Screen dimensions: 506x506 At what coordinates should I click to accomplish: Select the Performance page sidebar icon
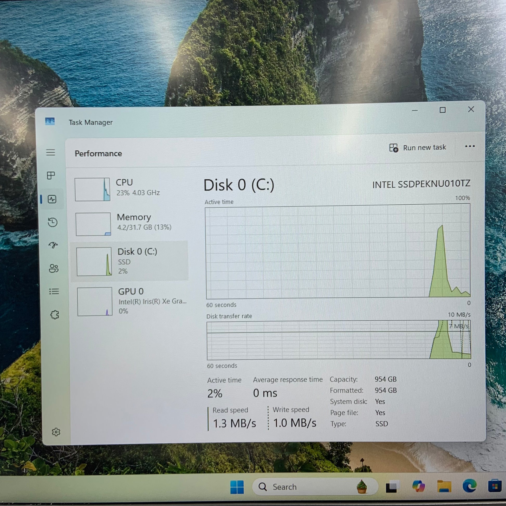pos(52,199)
